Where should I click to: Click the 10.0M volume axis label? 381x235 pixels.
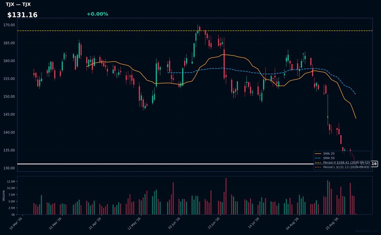click(x=10, y=188)
